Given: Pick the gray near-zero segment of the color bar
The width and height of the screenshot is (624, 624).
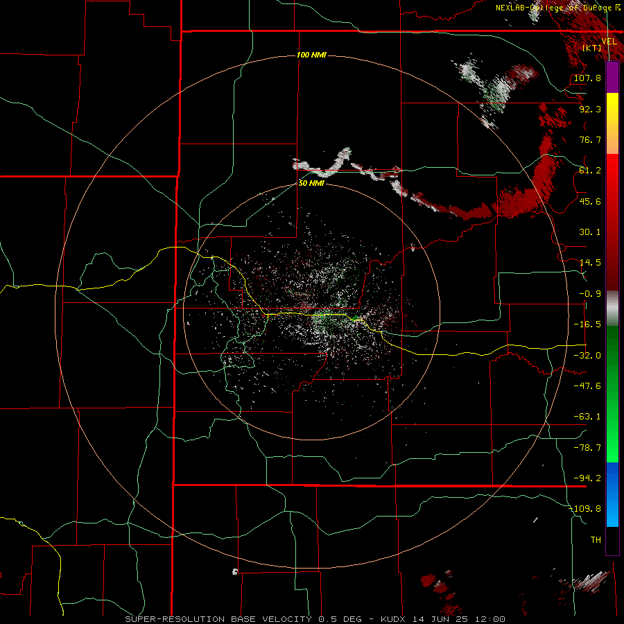Looking at the screenshot, I should coord(612,308).
